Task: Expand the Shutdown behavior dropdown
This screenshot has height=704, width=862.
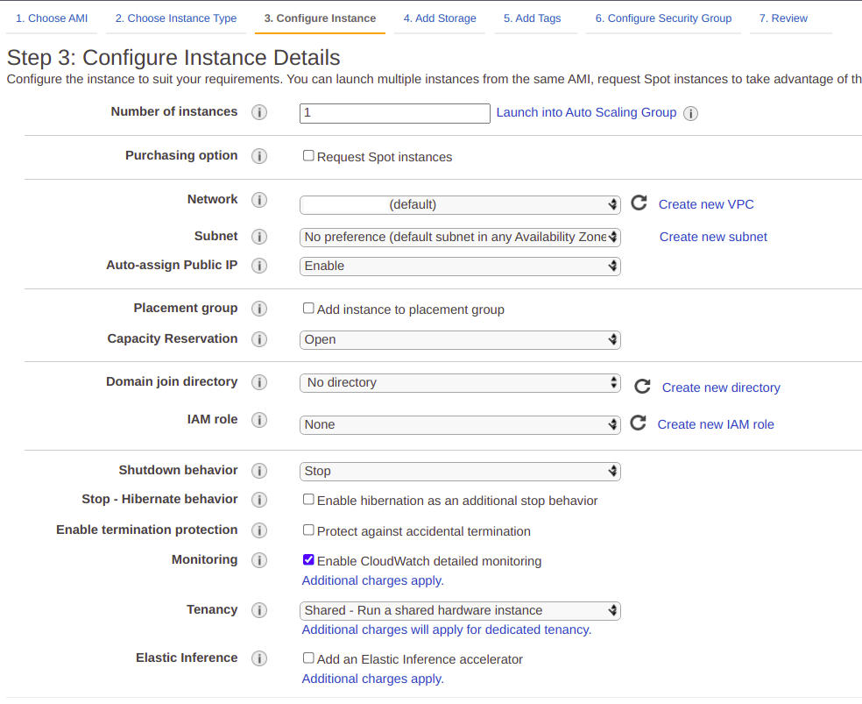Action: coord(460,471)
